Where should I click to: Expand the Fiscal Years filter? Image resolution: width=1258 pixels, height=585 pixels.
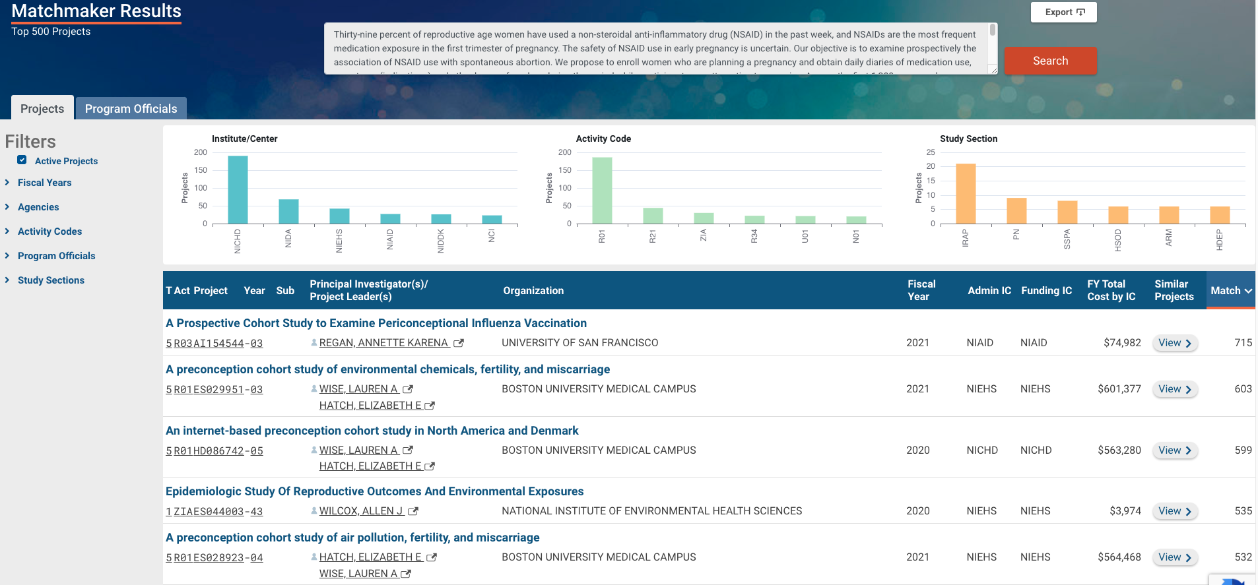tap(44, 183)
